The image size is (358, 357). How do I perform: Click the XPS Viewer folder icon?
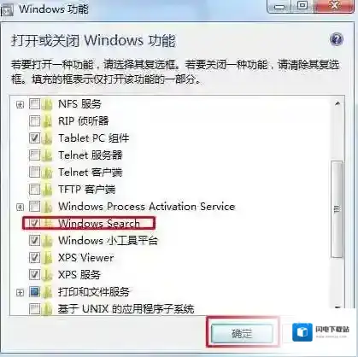(47, 258)
